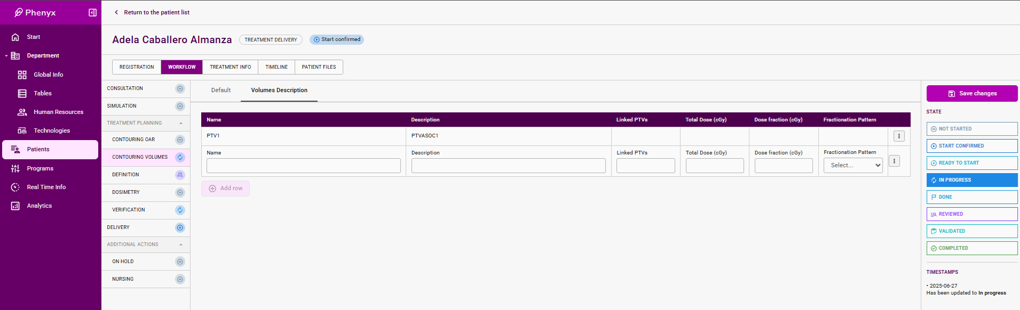Open the Fractionation Pattern select dropdown
The height and width of the screenshot is (310, 1020).
click(x=852, y=166)
